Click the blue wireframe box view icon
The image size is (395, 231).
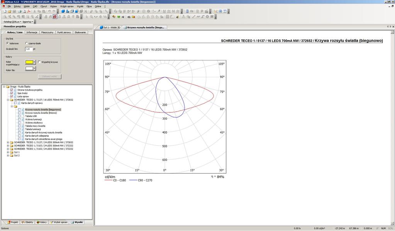[x=72, y=11]
